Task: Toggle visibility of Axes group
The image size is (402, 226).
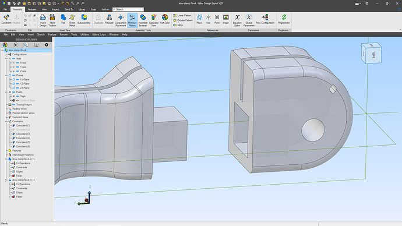Action: click(x=13, y=59)
